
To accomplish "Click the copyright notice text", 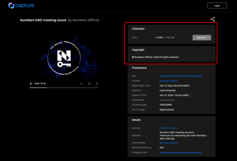I will click(x=155, y=57).
